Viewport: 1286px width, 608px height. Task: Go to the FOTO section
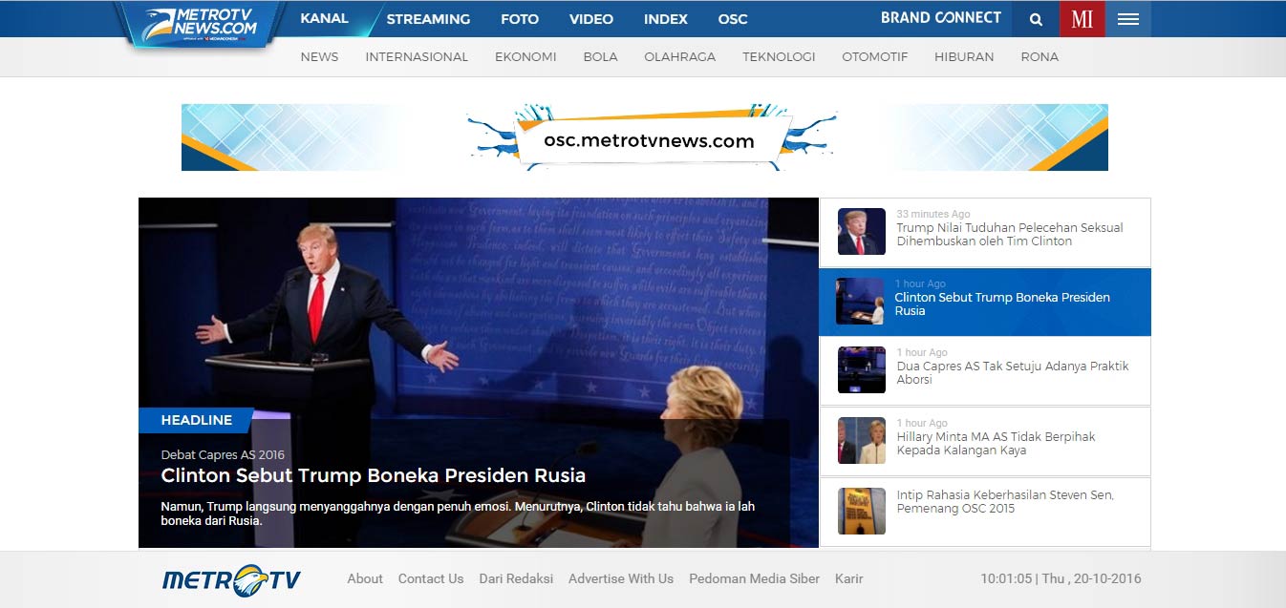point(520,19)
